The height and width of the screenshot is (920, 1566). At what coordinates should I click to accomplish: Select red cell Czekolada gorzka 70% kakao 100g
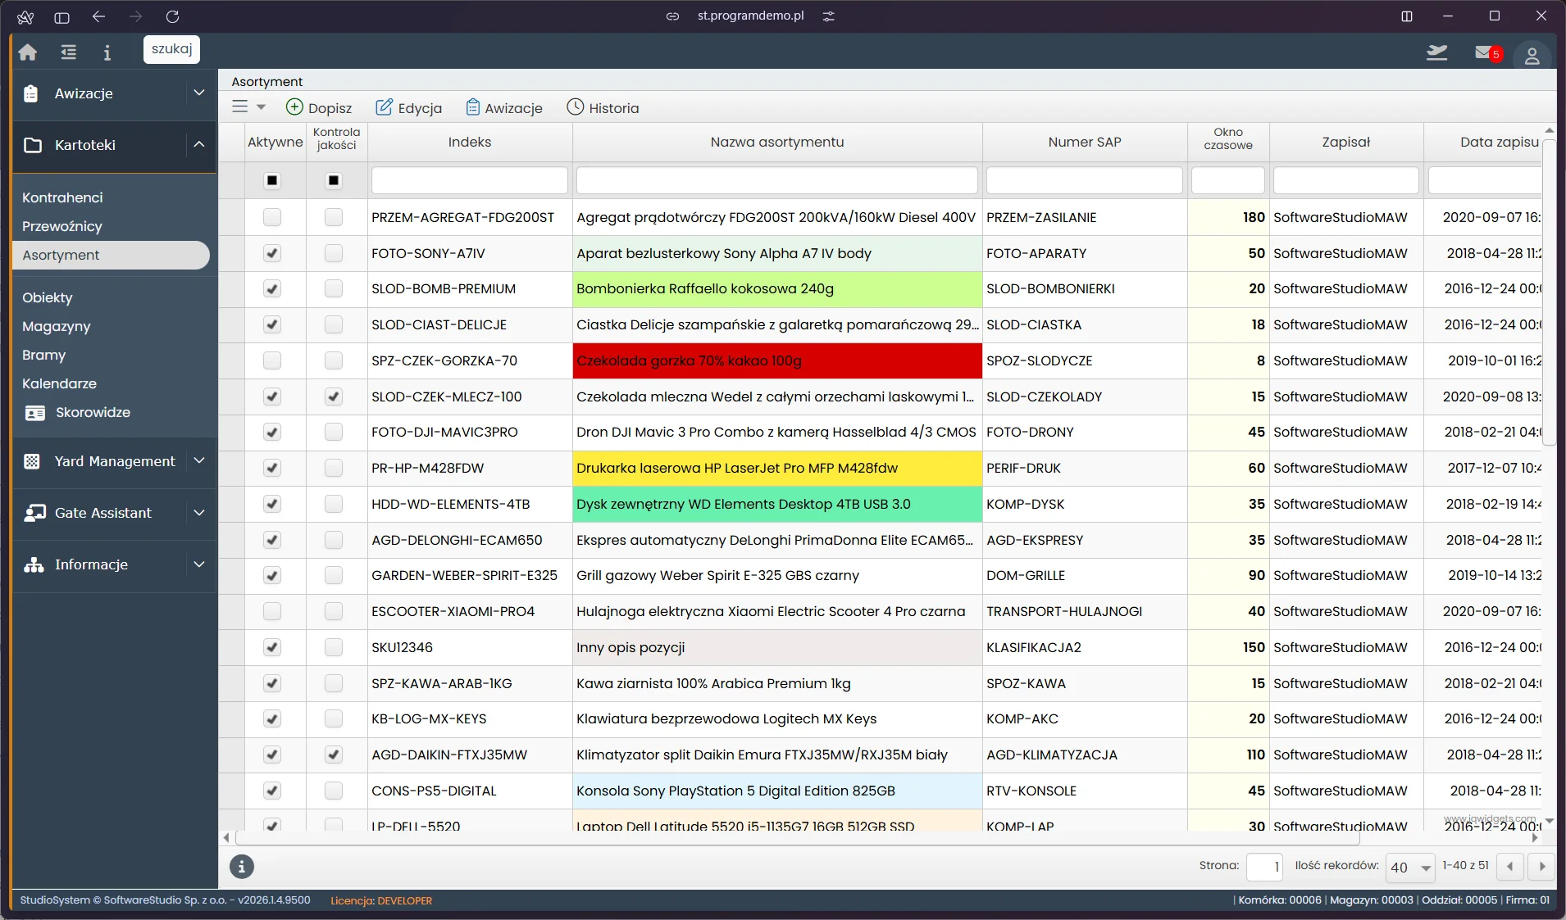(777, 360)
